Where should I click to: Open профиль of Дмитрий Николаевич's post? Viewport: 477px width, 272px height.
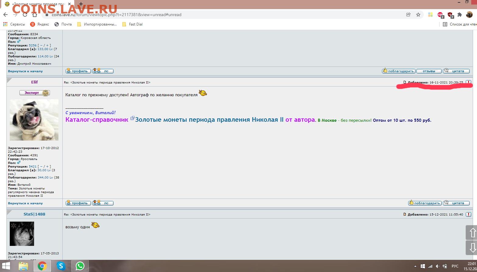[78, 71]
